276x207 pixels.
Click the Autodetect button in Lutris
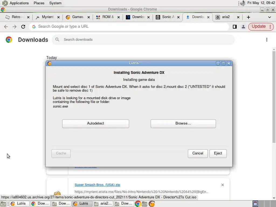[x=96, y=123]
